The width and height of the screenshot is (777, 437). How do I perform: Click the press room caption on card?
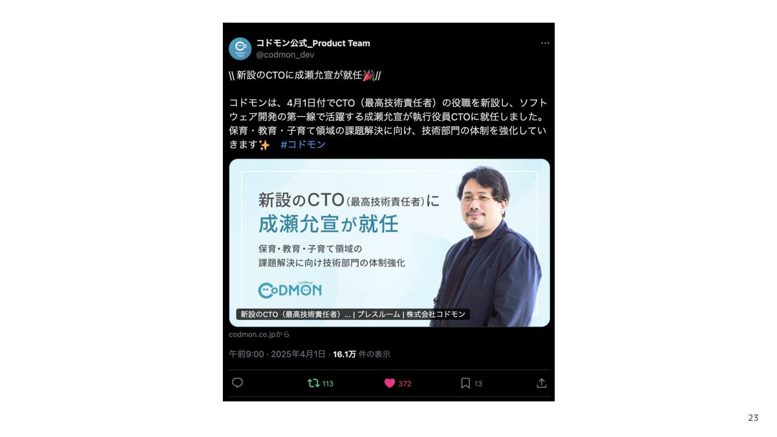[x=353, y=314]
